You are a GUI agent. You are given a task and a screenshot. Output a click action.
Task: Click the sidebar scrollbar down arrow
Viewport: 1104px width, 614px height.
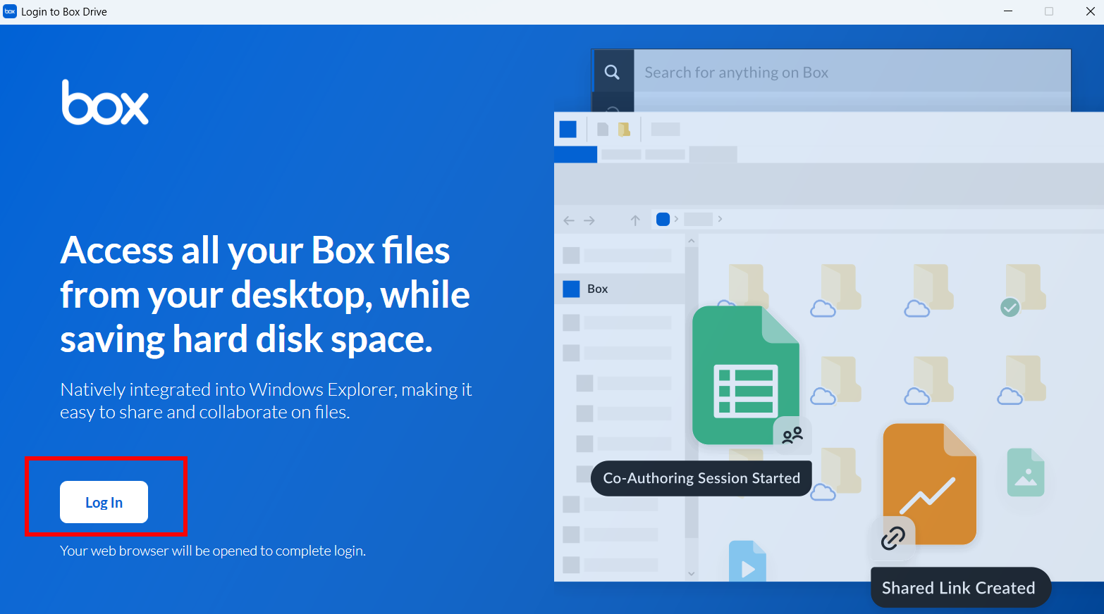[x=692, y=573]
